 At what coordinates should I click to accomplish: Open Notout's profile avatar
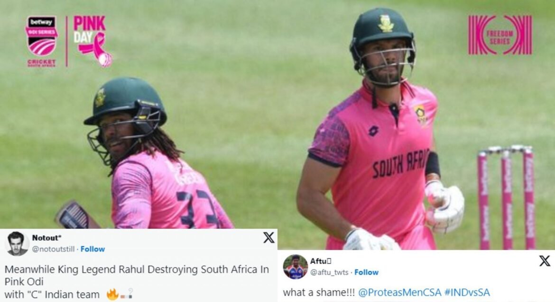(x=18, y=244)
